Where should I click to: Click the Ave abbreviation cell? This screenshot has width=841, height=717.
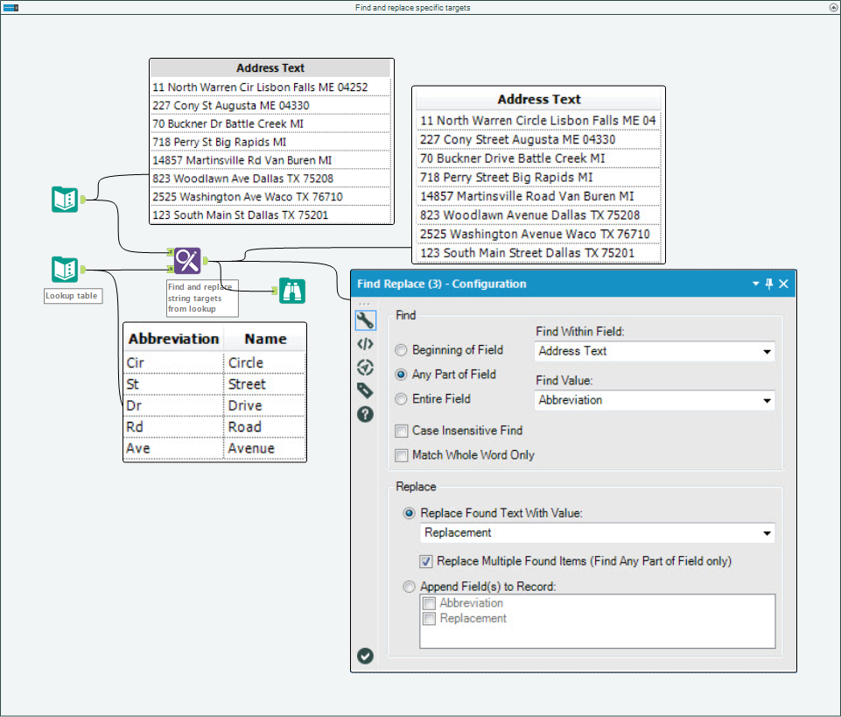[x=174, y=449]
